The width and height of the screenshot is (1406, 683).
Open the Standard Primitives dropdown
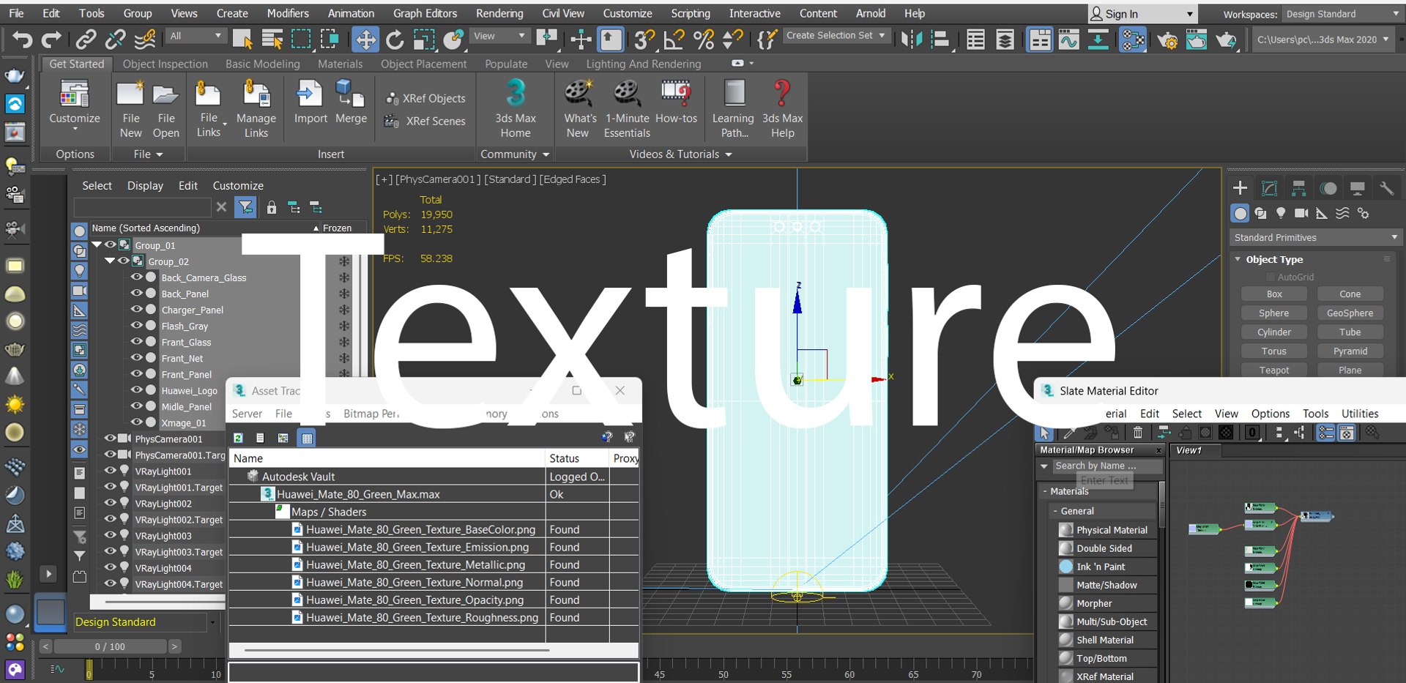coord(1315,237)
